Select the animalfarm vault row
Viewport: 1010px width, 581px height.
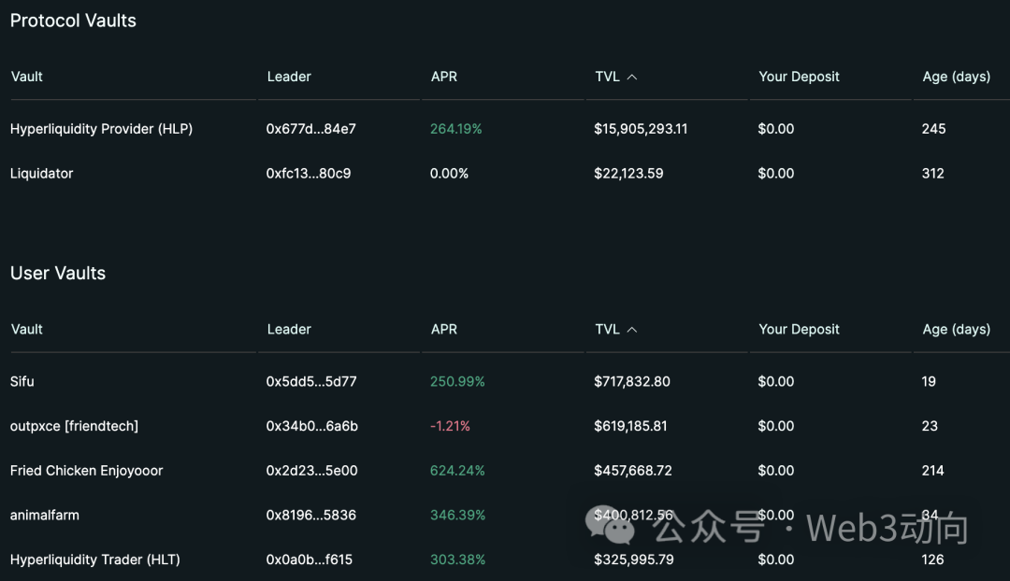(45, 516)
